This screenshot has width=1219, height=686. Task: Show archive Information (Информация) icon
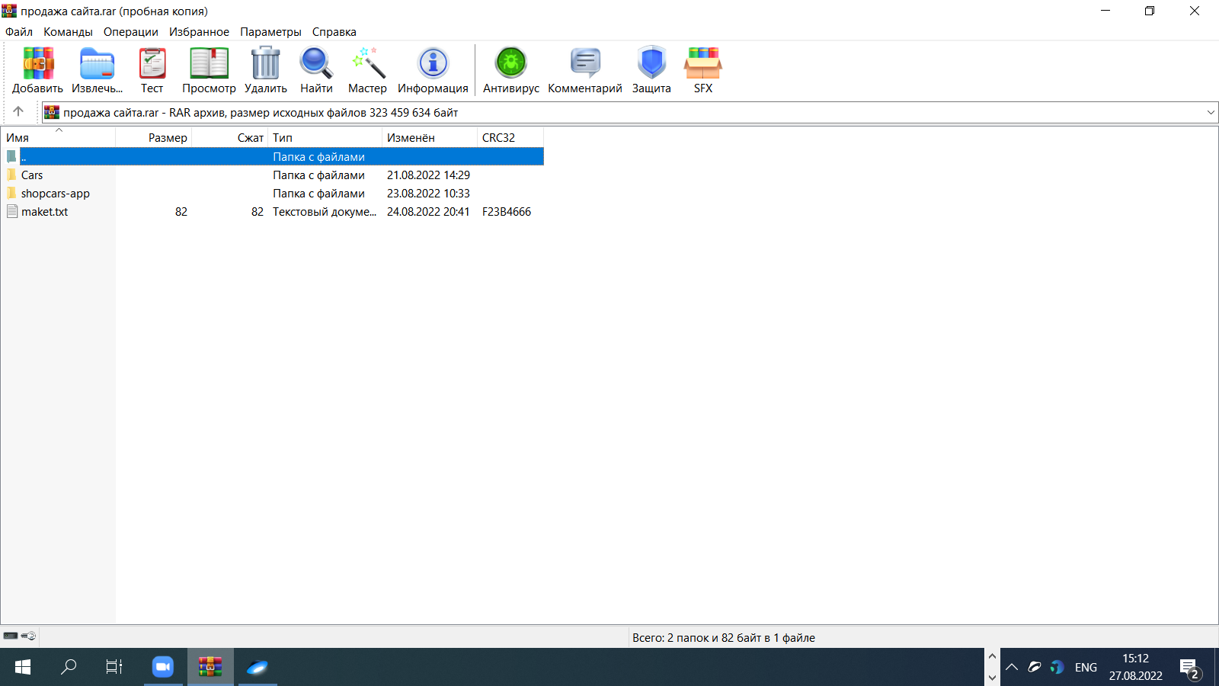pyautogui.click(x=433, y=64)
